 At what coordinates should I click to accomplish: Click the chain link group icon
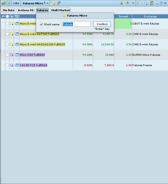9,3
